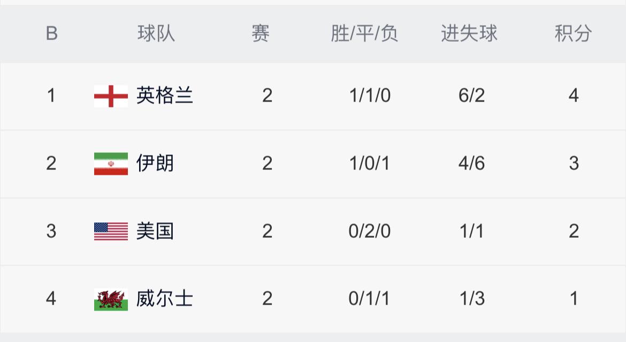Image resolution: width=626 pixels, height=342 pixels.
Task: Open team 伊朗 from standings
Action: tap(155, 164)
